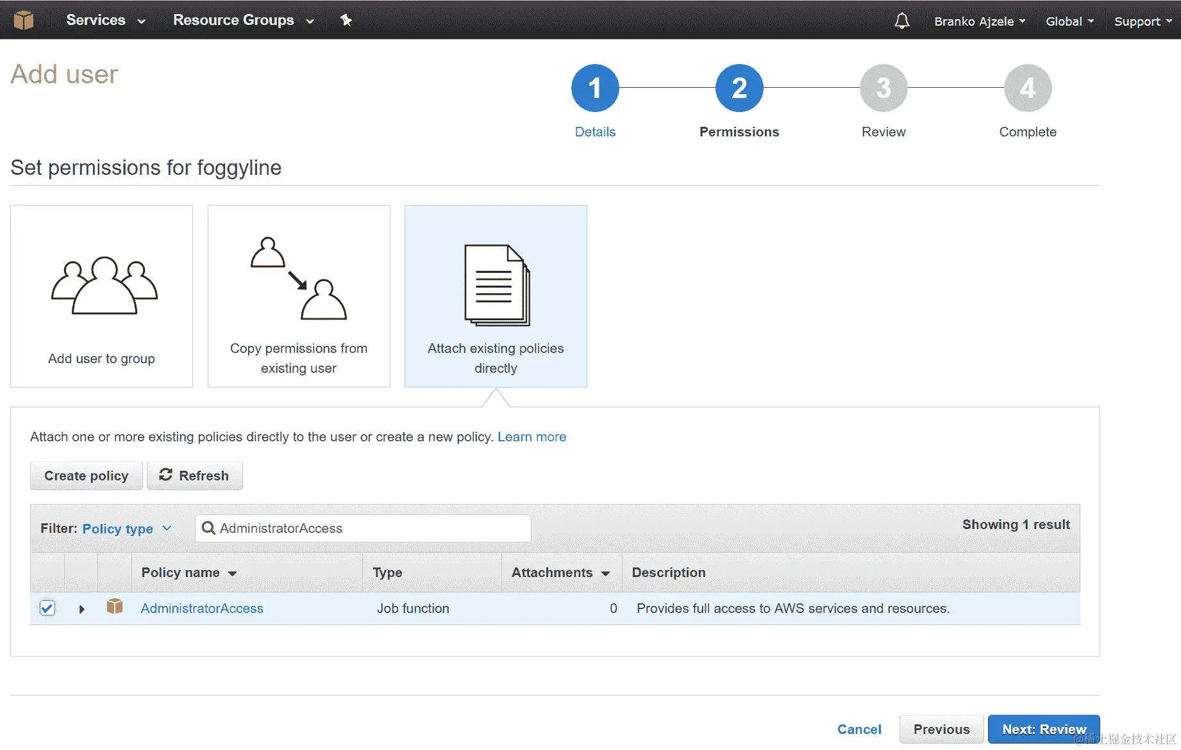Click the pin shortcut icon in the top bar

pyautogui.click(x=346, y=20)
